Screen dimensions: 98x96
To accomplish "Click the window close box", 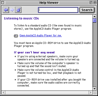I will click(x=3, y=3).
